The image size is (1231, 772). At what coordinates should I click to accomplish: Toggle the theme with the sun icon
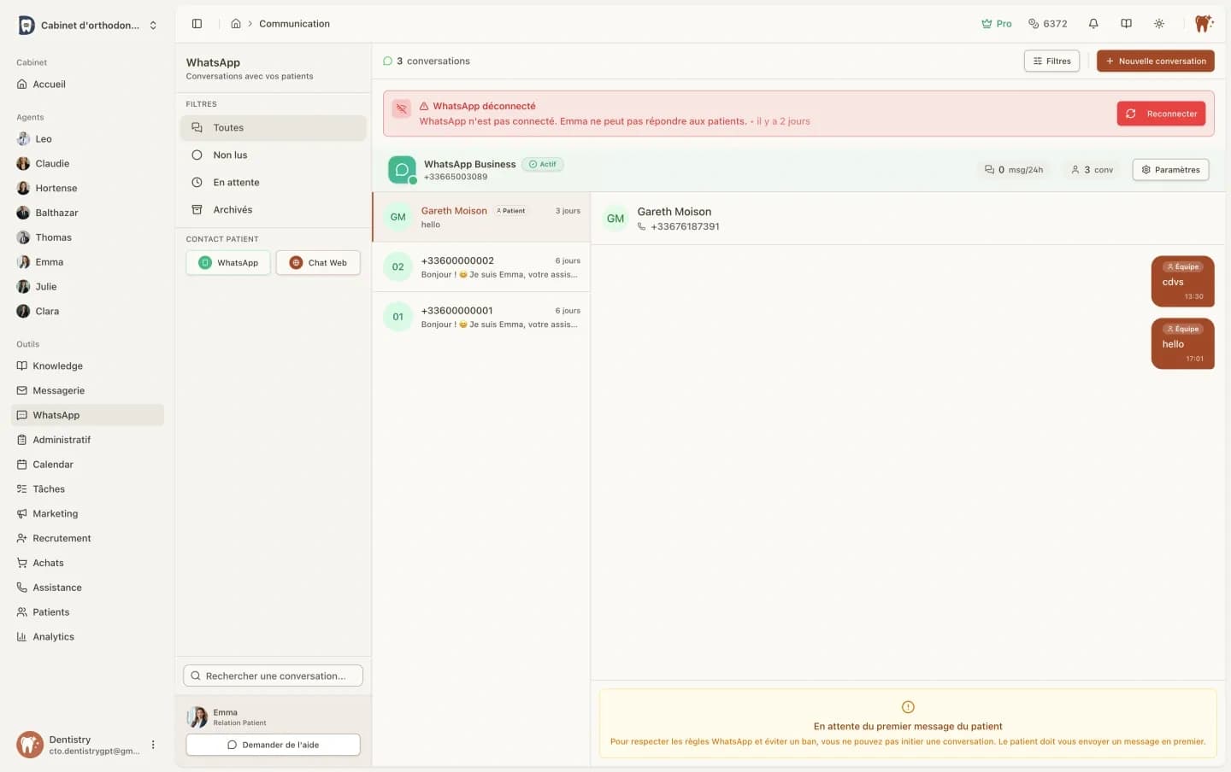[1159, 23]
